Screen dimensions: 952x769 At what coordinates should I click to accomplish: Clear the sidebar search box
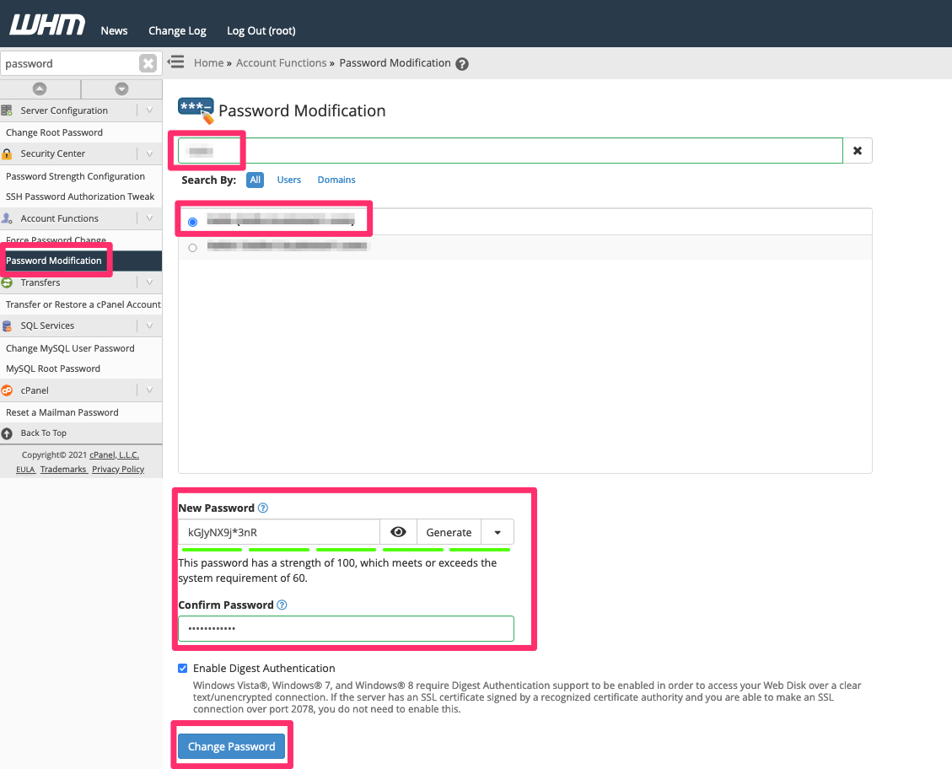[x=148, y=63]
